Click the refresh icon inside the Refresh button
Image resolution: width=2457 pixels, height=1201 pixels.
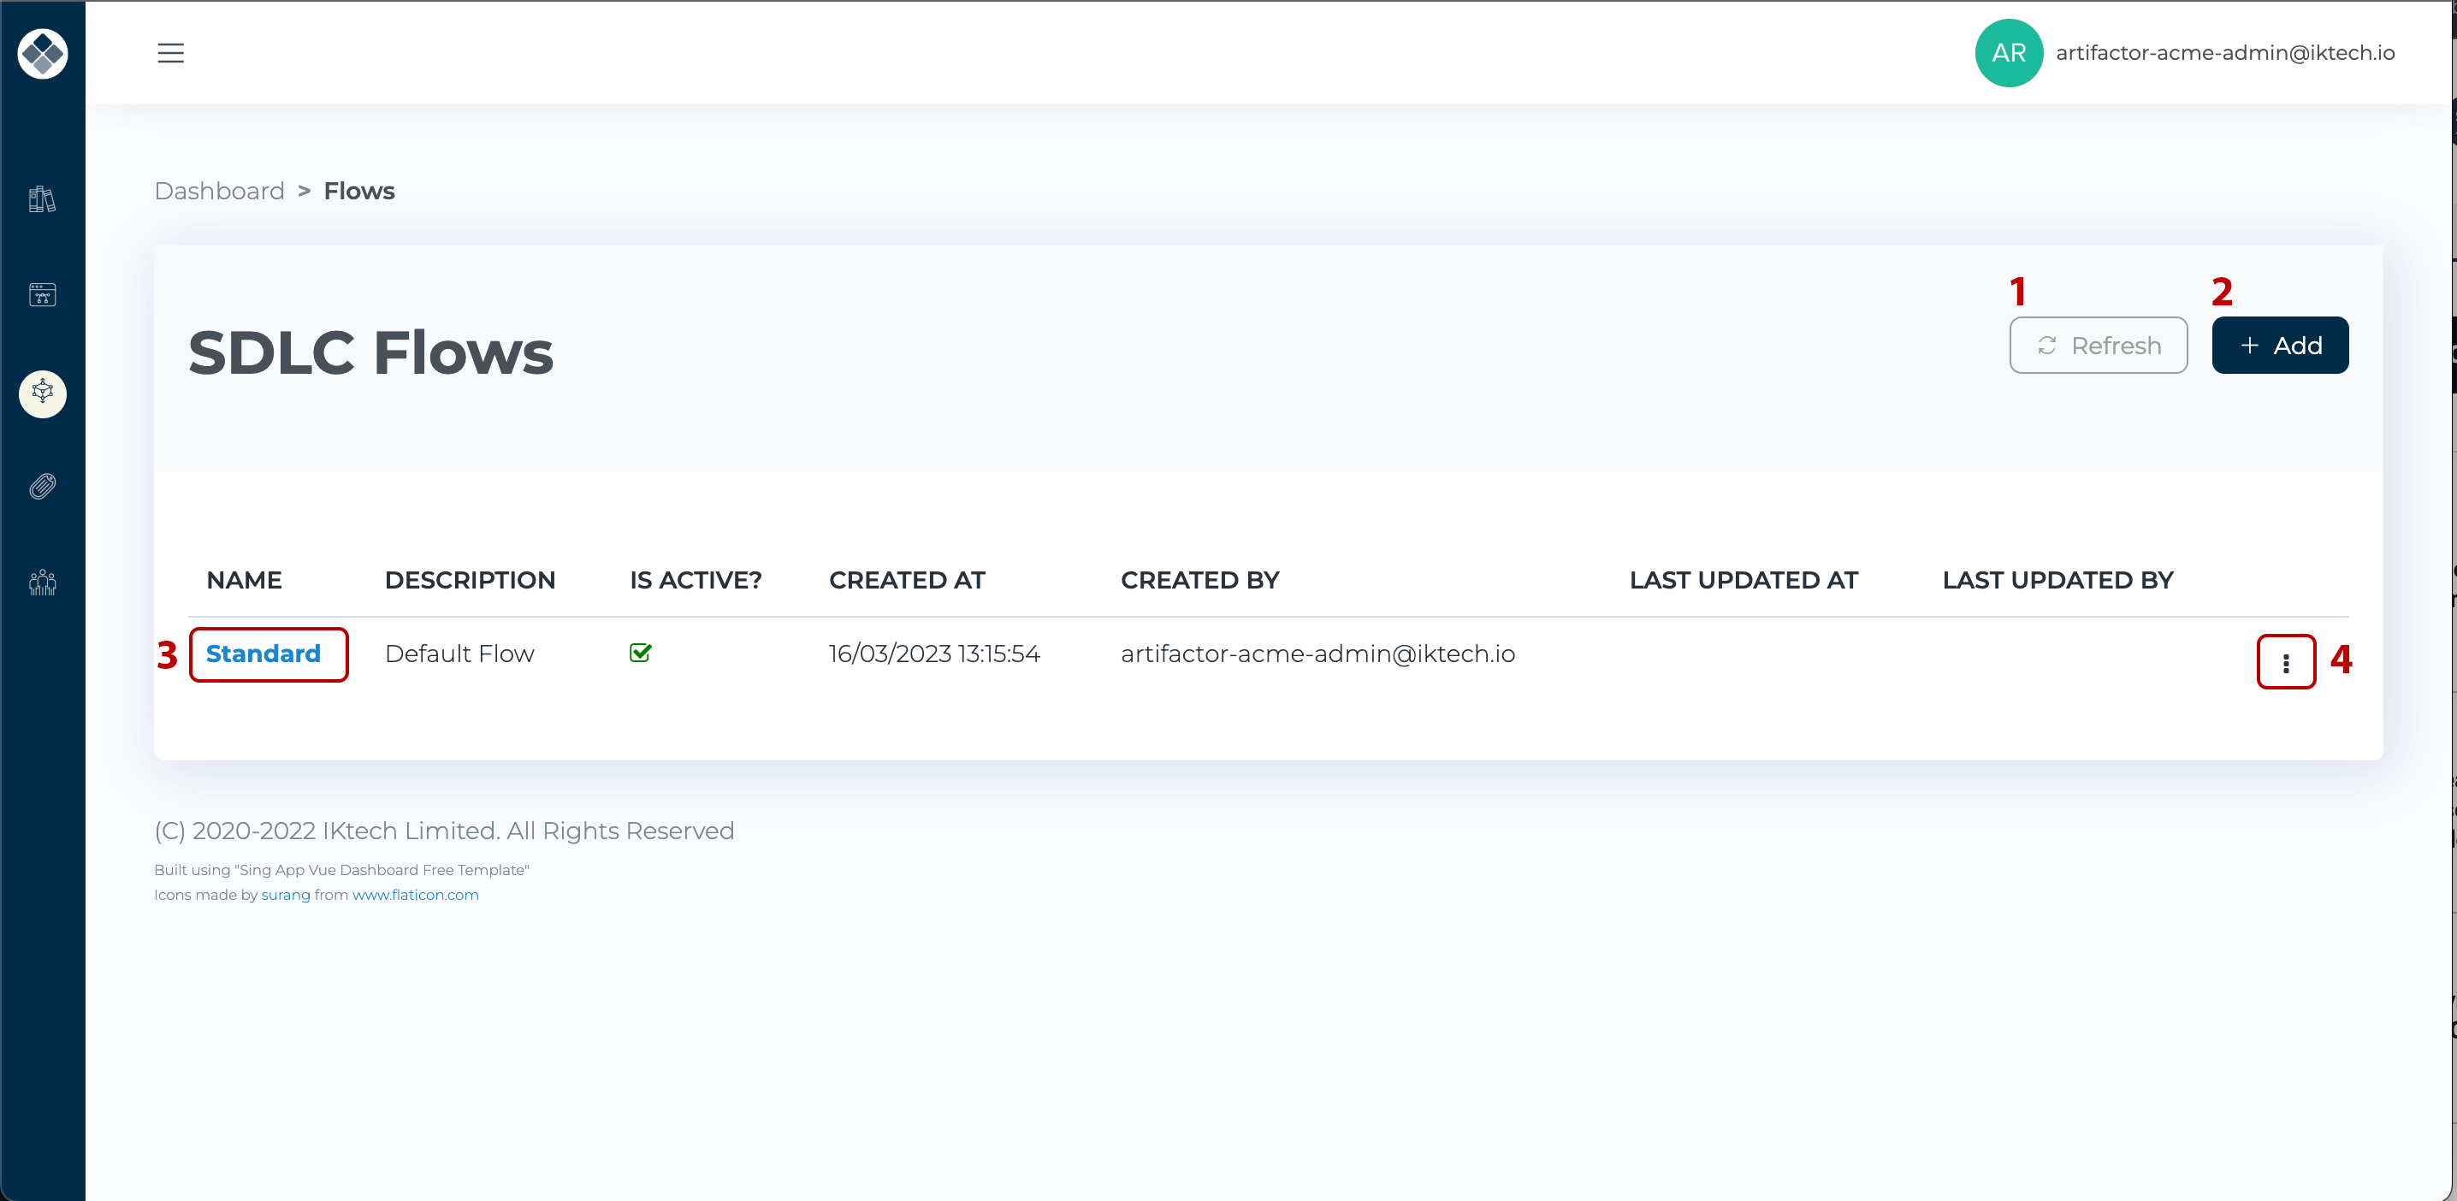coord(2047,346)
